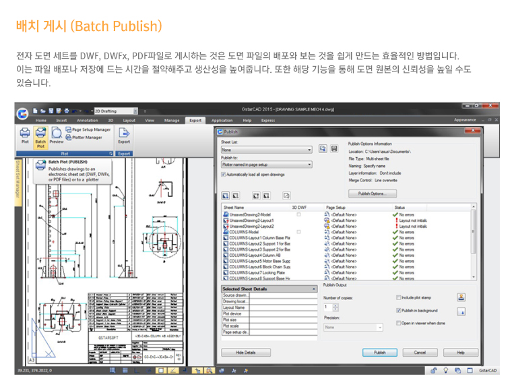Switch to the Annotation ribbon tab
Image resolution: width=512 pixels, height=391 pixels.
click(x=87, y=121)
